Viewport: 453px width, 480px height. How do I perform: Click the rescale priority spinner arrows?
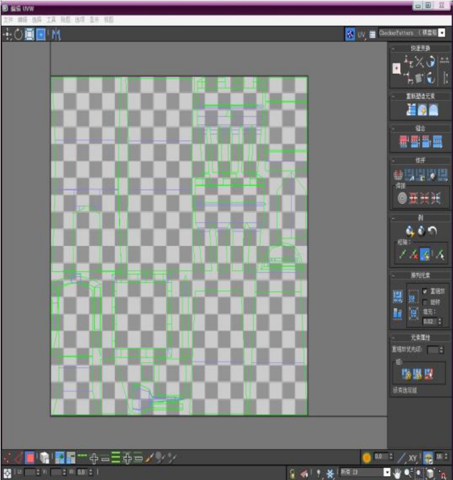(441, 350)
